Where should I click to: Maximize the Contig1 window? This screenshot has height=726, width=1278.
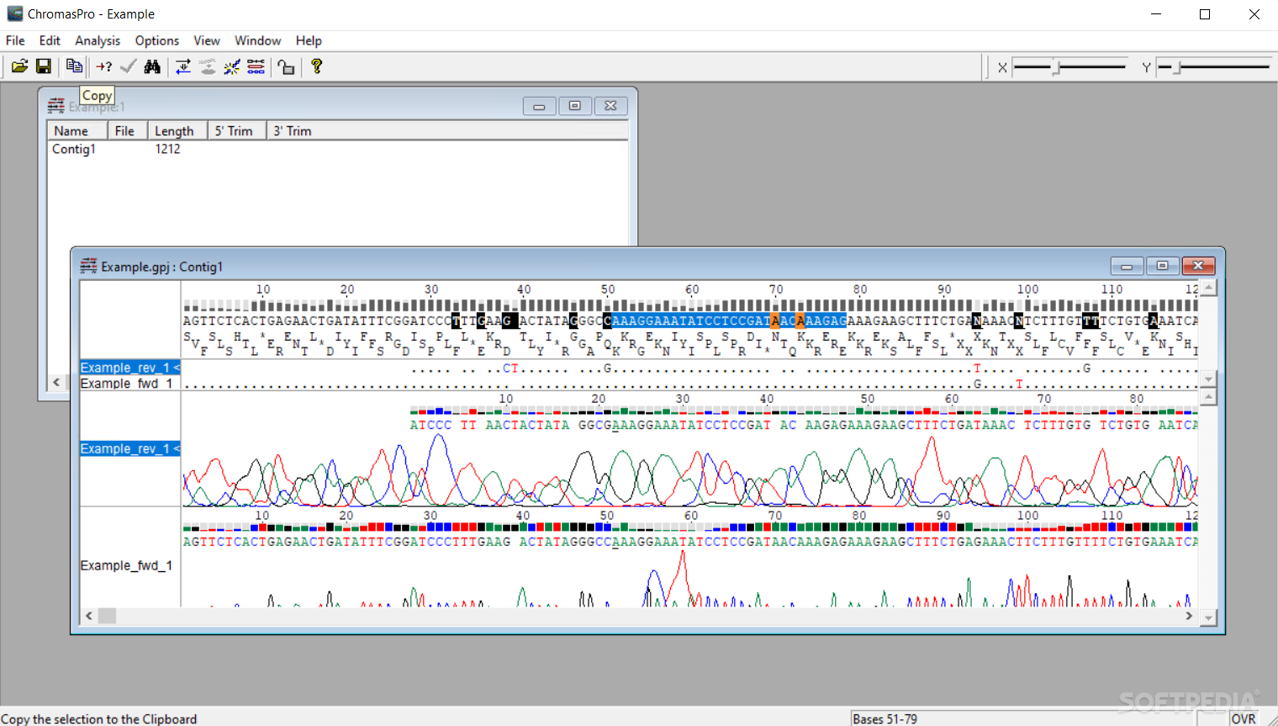pos(1163,266)
